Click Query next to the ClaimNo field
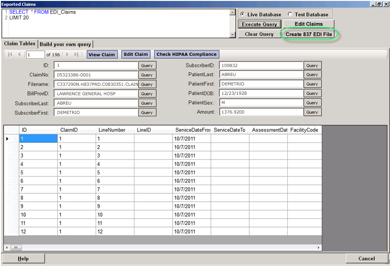The width and height of the screenshot is (390, 266). pos(147,75)
